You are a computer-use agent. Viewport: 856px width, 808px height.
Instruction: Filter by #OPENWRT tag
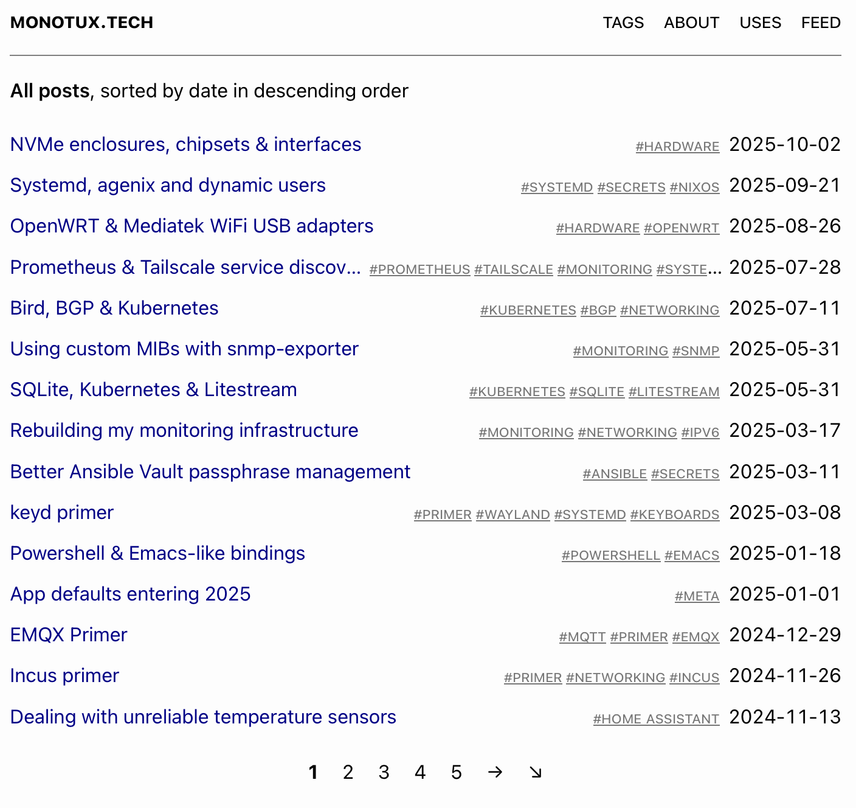click(681, 228)
